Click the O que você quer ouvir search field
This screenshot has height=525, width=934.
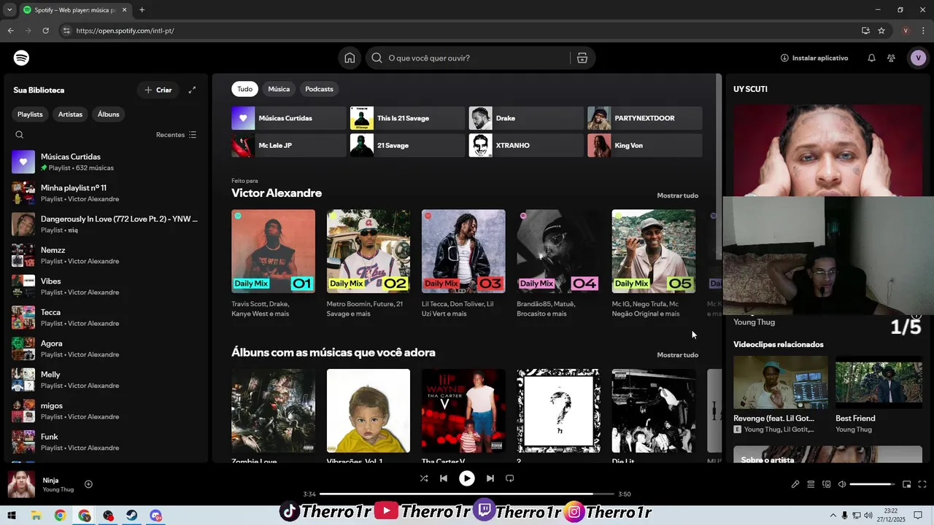pos(468,58)
